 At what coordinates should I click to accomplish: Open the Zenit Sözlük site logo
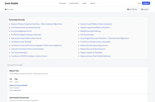pos(11,3)
